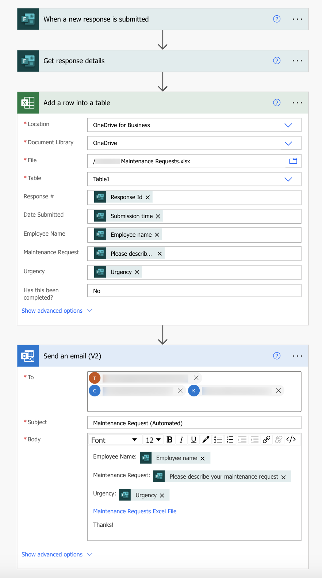
Task: Remove the Response Id dynamic token
Action: (x=148, y=197)
